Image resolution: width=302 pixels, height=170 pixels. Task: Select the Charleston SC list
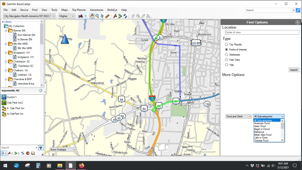point(25,66)
